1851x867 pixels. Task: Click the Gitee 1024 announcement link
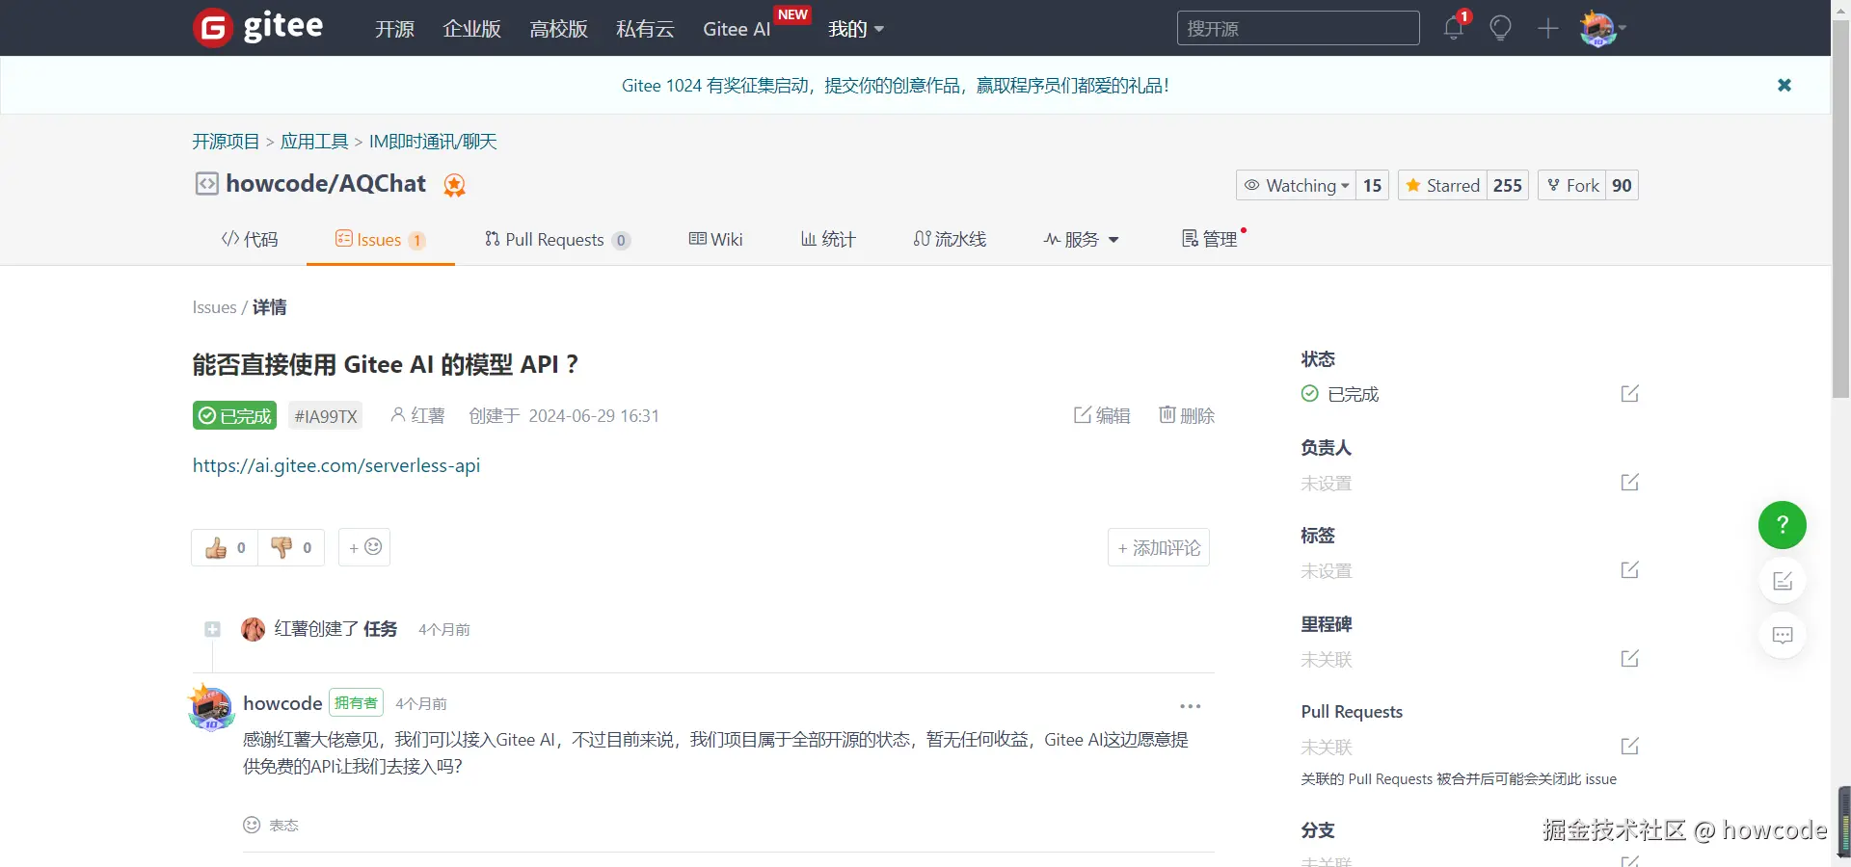pyautogui.click(x=896, y=86)
